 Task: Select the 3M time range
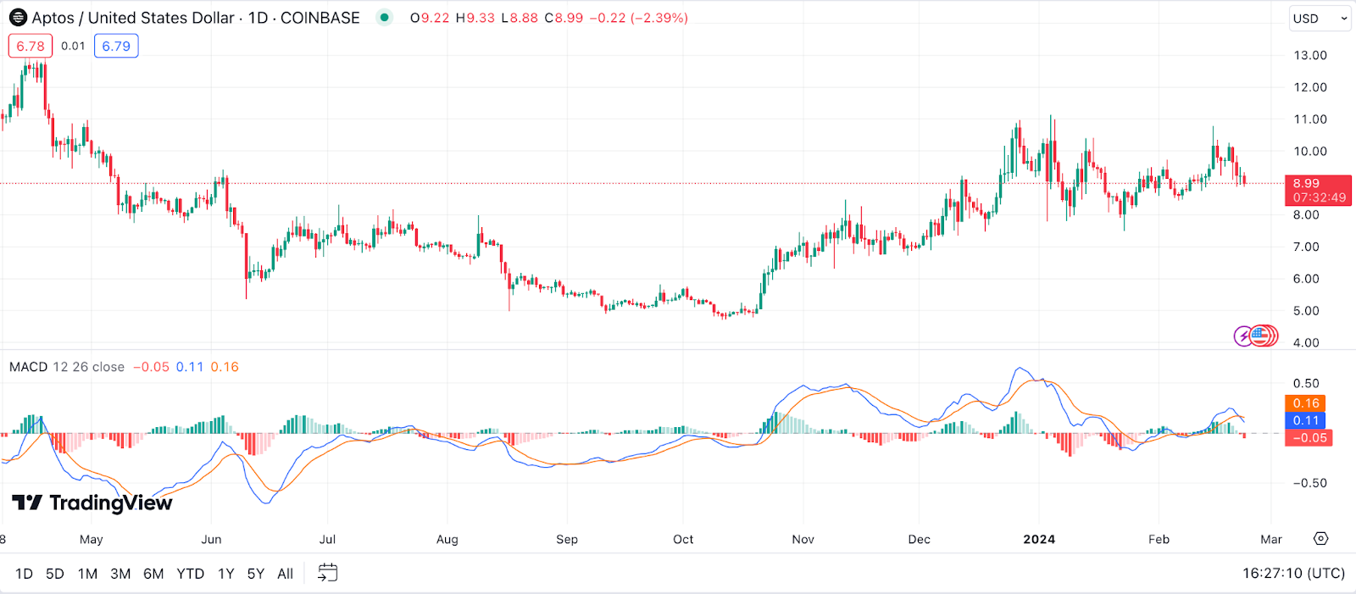(120, 574)
